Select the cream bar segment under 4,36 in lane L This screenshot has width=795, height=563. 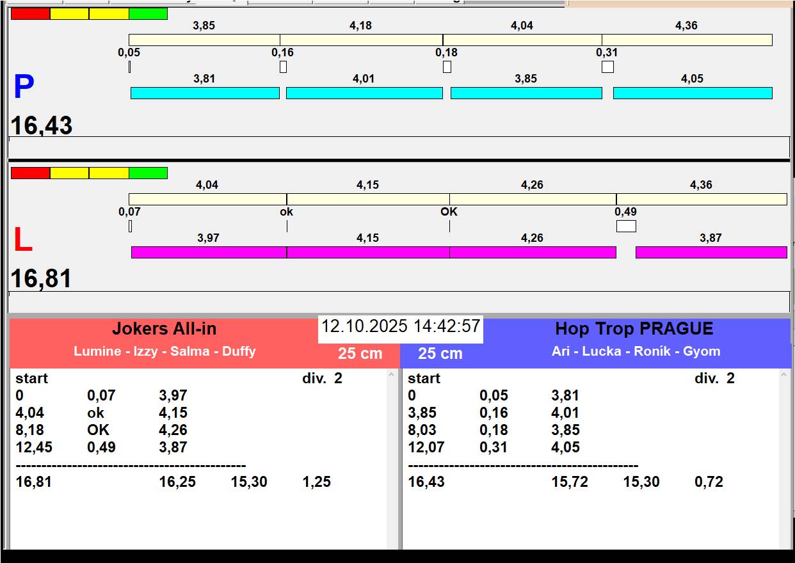tap(702, 199)
